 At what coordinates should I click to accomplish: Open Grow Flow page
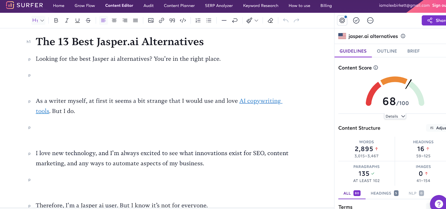coord(85,6)
